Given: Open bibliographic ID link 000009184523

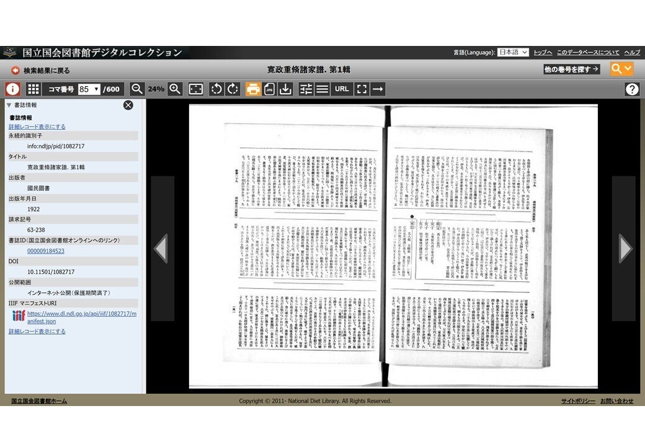Looking at the screenshot, I should (x=46, y=251).
